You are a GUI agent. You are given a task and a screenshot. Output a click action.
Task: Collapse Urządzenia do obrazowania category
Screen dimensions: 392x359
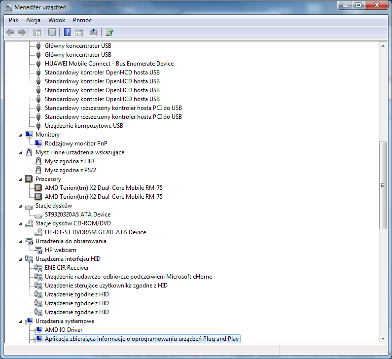tap(21, 242)
